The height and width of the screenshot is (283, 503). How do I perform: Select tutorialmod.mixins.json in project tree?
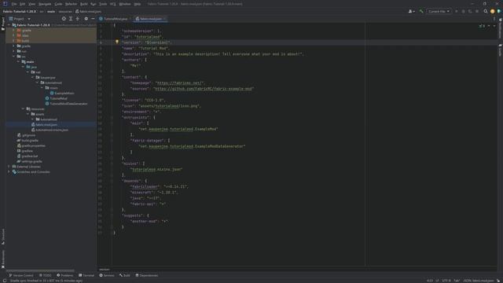click(x=52, y=130)
